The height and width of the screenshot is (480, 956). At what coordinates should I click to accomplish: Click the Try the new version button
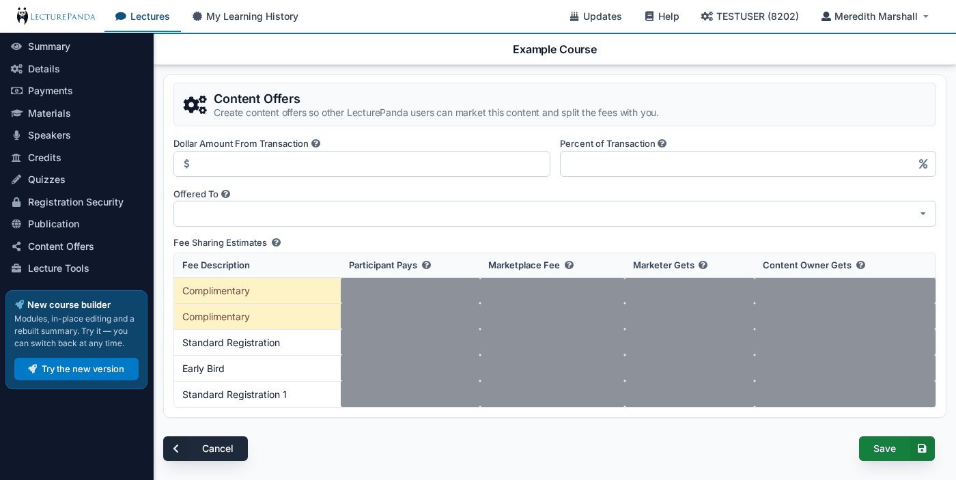pyautogui.click(x=76, y=369)
